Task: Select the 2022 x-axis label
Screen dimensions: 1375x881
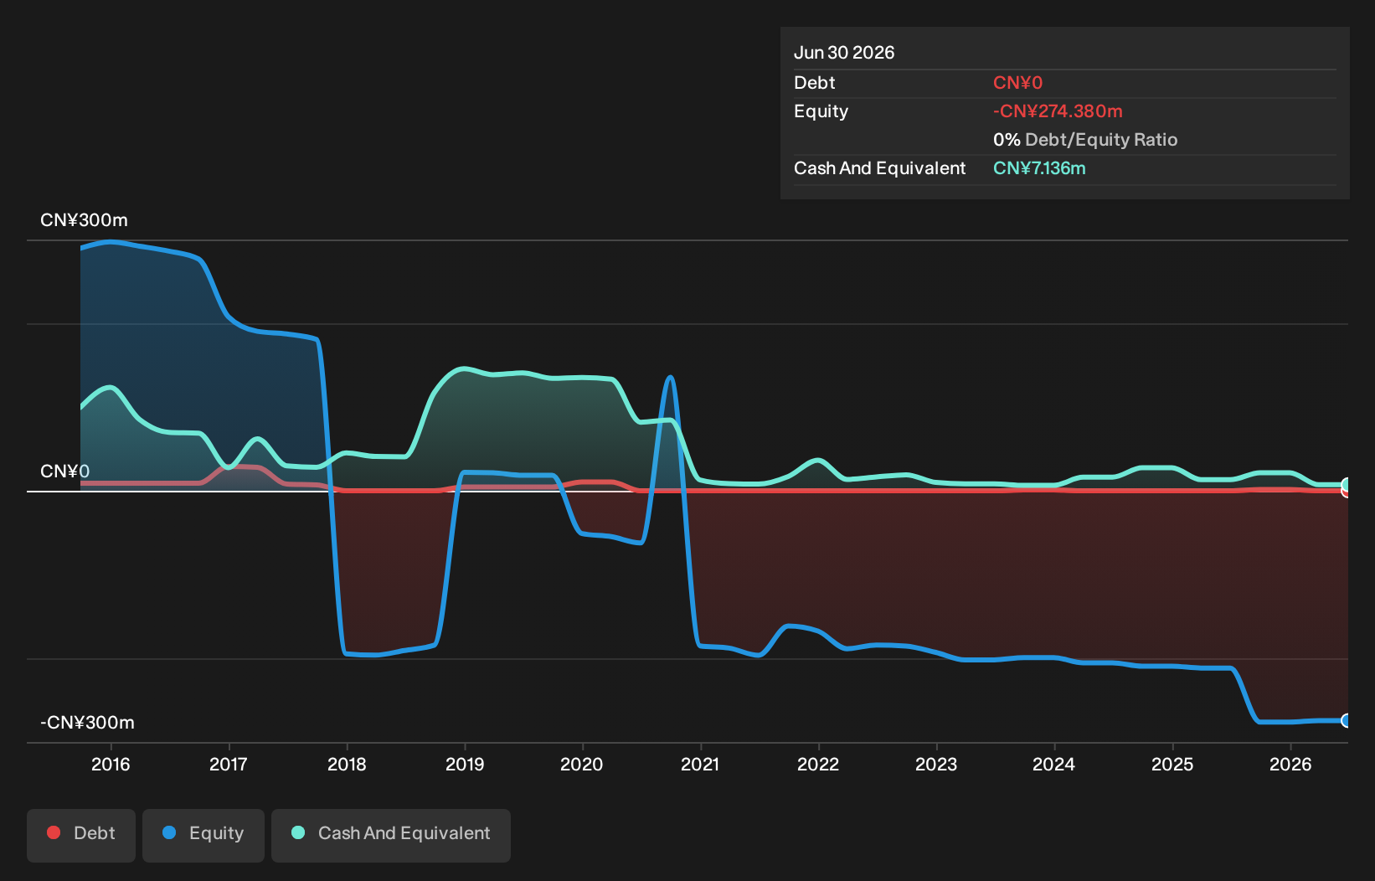Action: pos(818,764)
